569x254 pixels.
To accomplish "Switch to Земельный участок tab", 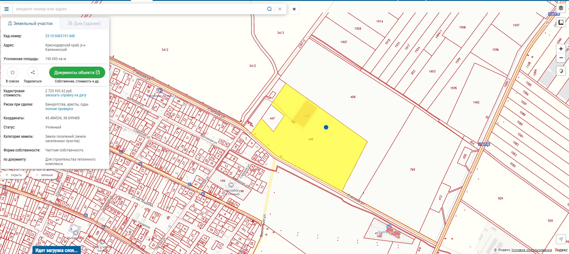I will (x=30, y=23).
